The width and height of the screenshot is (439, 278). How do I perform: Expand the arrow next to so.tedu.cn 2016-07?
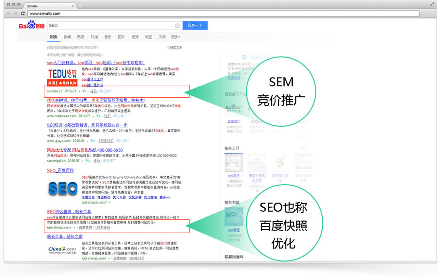(79, 91)
